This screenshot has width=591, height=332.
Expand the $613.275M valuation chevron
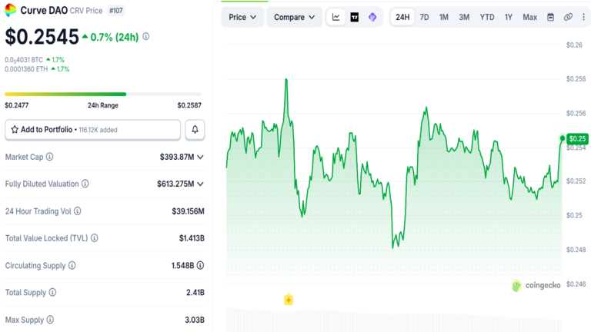[201, 184]
